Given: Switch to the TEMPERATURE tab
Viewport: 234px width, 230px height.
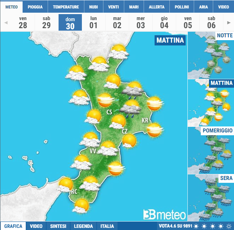Looking at the screenshot, I should click(66, 7).
